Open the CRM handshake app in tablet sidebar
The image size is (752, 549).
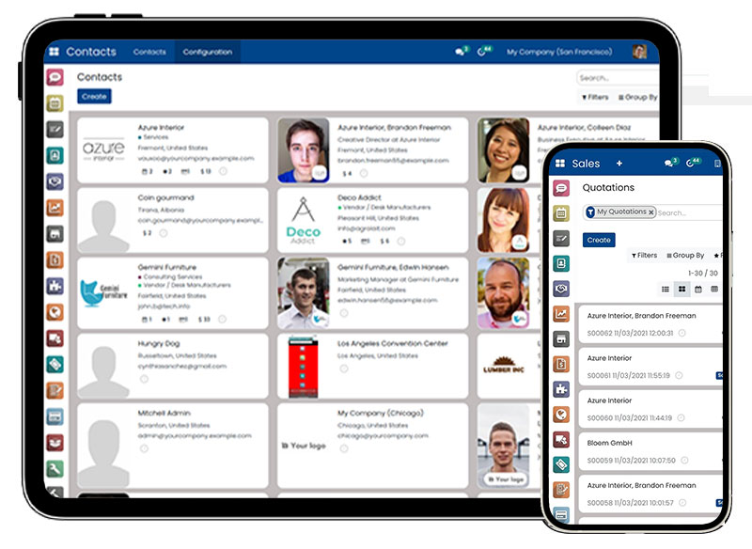tap(55, 181)
